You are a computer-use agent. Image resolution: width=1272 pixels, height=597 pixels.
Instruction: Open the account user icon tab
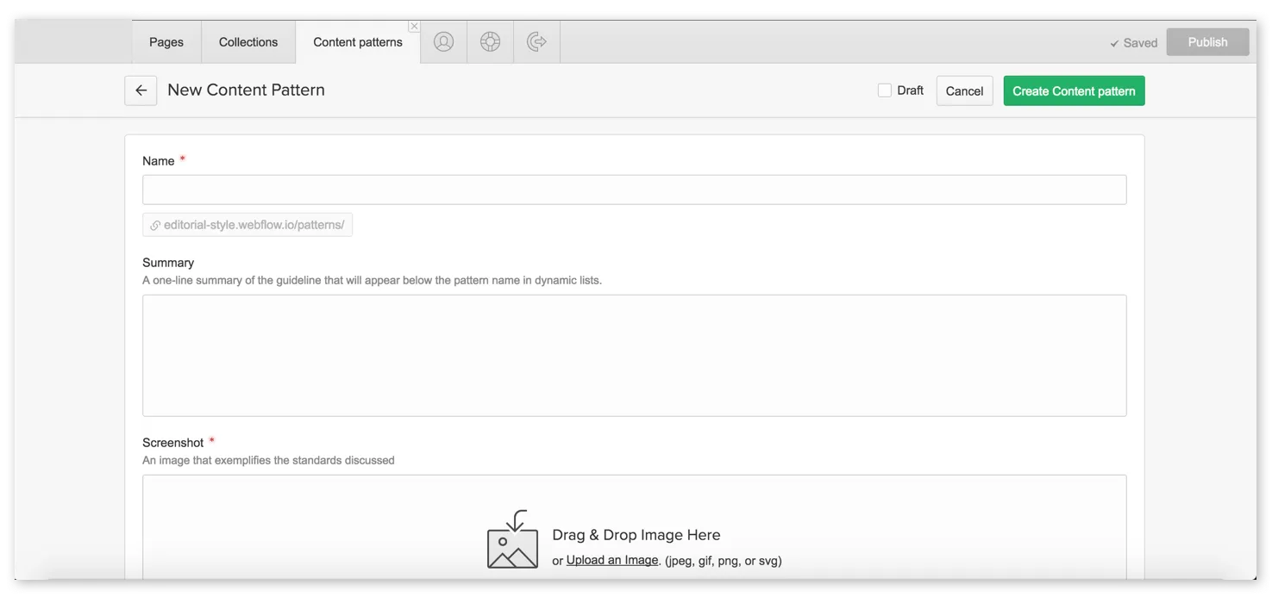[443, 41]
